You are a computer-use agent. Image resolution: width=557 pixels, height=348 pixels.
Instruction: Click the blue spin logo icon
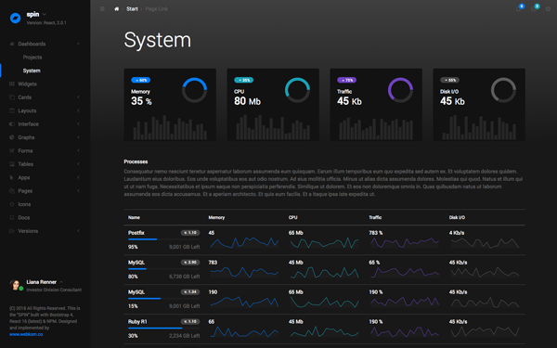(15, 18)
